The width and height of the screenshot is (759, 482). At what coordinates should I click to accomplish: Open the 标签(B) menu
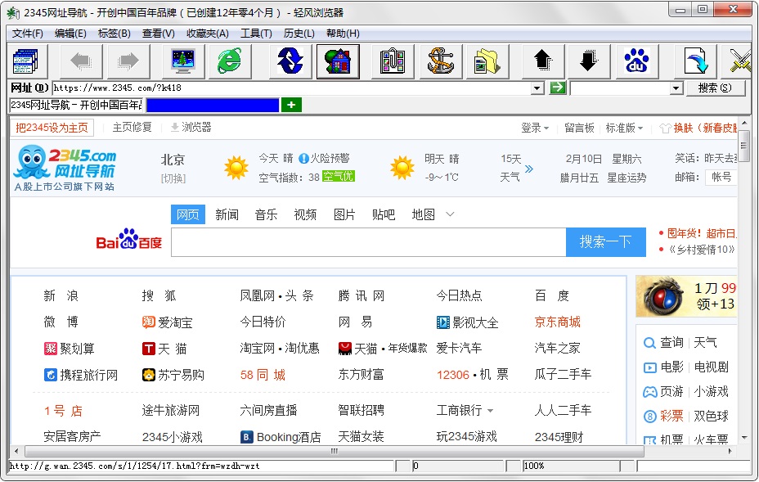(x=115, y=34)
